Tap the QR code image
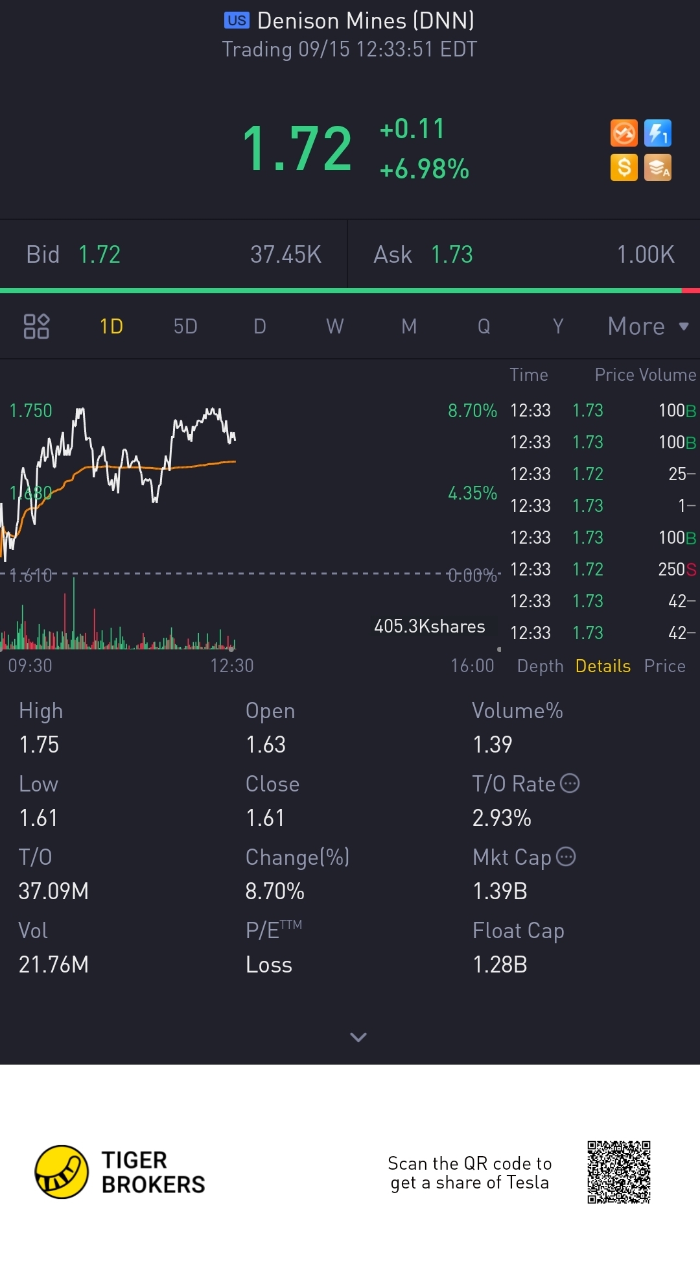Screen dimensions: 700x1280 (x=618, y=1172)
